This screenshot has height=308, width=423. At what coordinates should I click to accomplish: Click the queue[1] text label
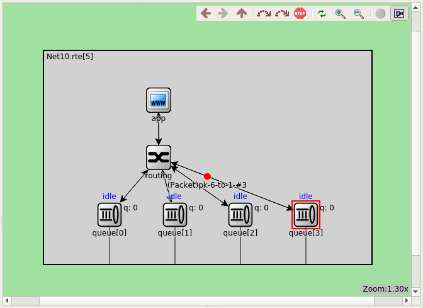pyautogui.click(x=175, y=232)
